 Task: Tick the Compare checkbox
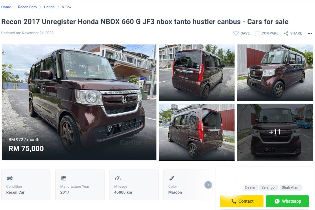click(258, 34)
